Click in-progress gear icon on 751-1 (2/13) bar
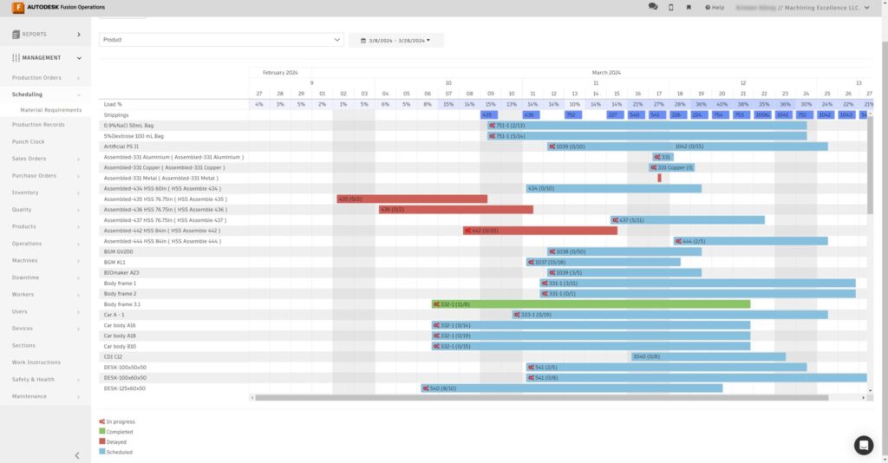 pos(493,126)
